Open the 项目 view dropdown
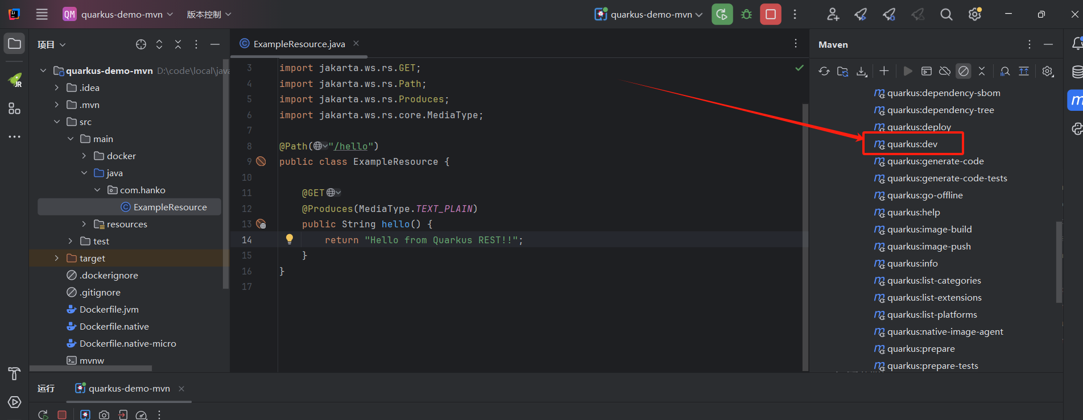 click(x=51, y=44)
